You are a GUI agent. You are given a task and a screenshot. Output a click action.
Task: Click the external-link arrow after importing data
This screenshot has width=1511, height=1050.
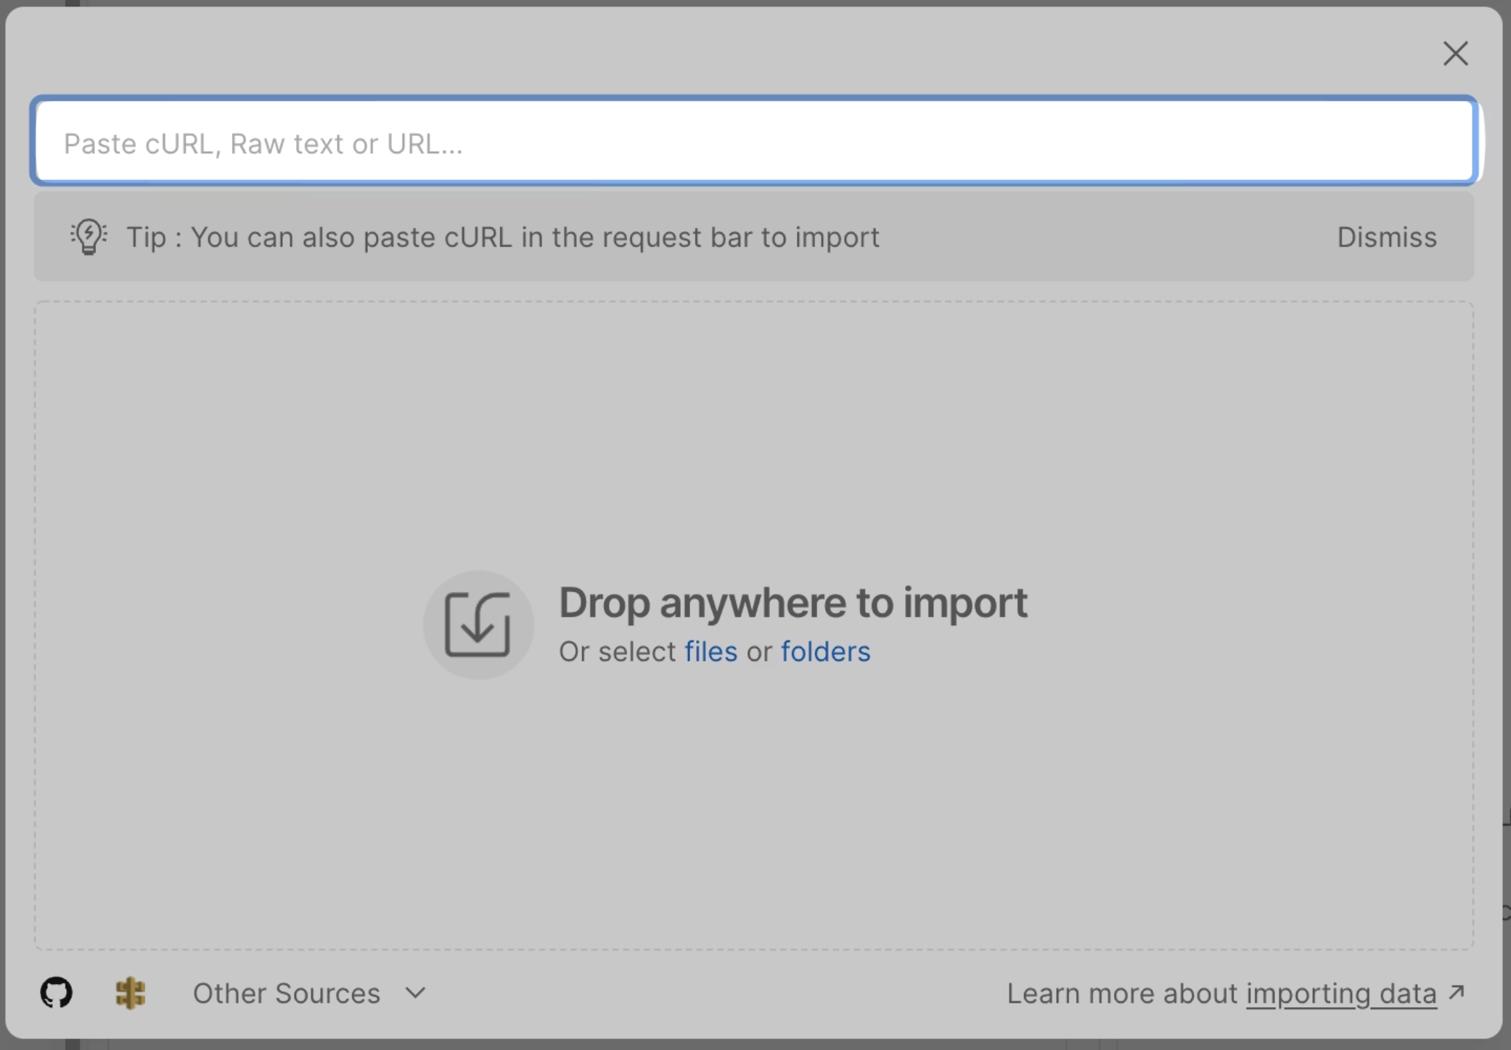pos(1457,992)
